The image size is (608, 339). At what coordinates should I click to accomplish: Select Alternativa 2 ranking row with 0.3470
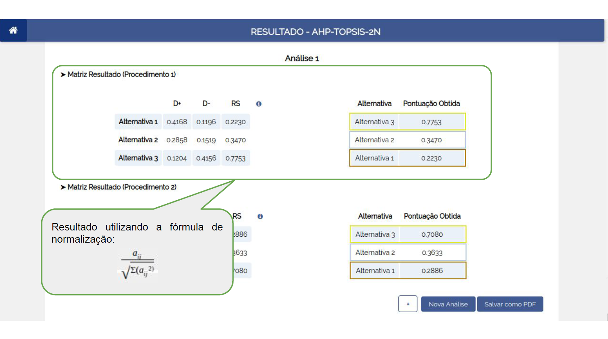pos(408,140)
